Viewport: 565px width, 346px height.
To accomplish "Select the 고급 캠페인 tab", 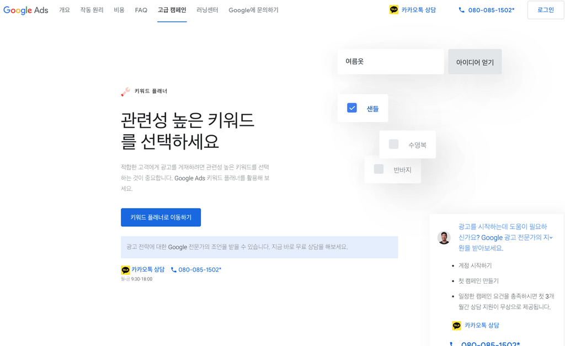I will click(x=172, y=10).
